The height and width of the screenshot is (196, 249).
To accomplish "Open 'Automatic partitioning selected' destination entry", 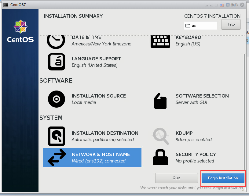I will point(103,140).
